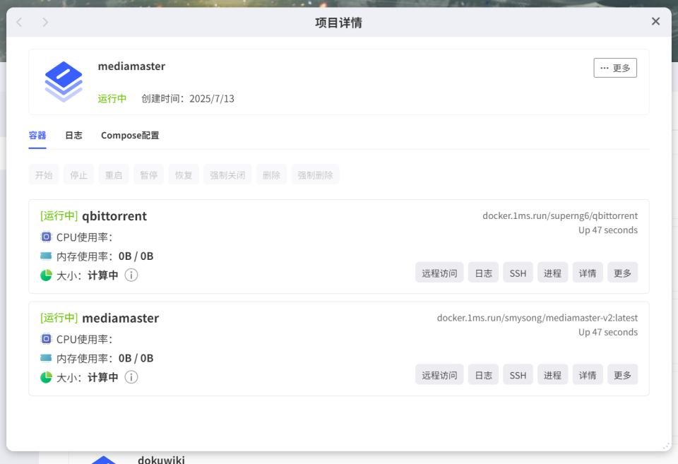This screenshot has height=464, width=678.
Task: Click qbittorrent memory usage icon
Action: 46,256
